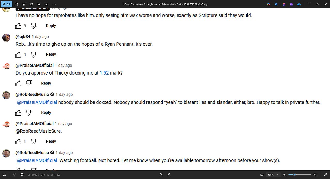Start slideshow with the play icon
Viewport: 330px width, 179px height.
[x=46, y=4]
